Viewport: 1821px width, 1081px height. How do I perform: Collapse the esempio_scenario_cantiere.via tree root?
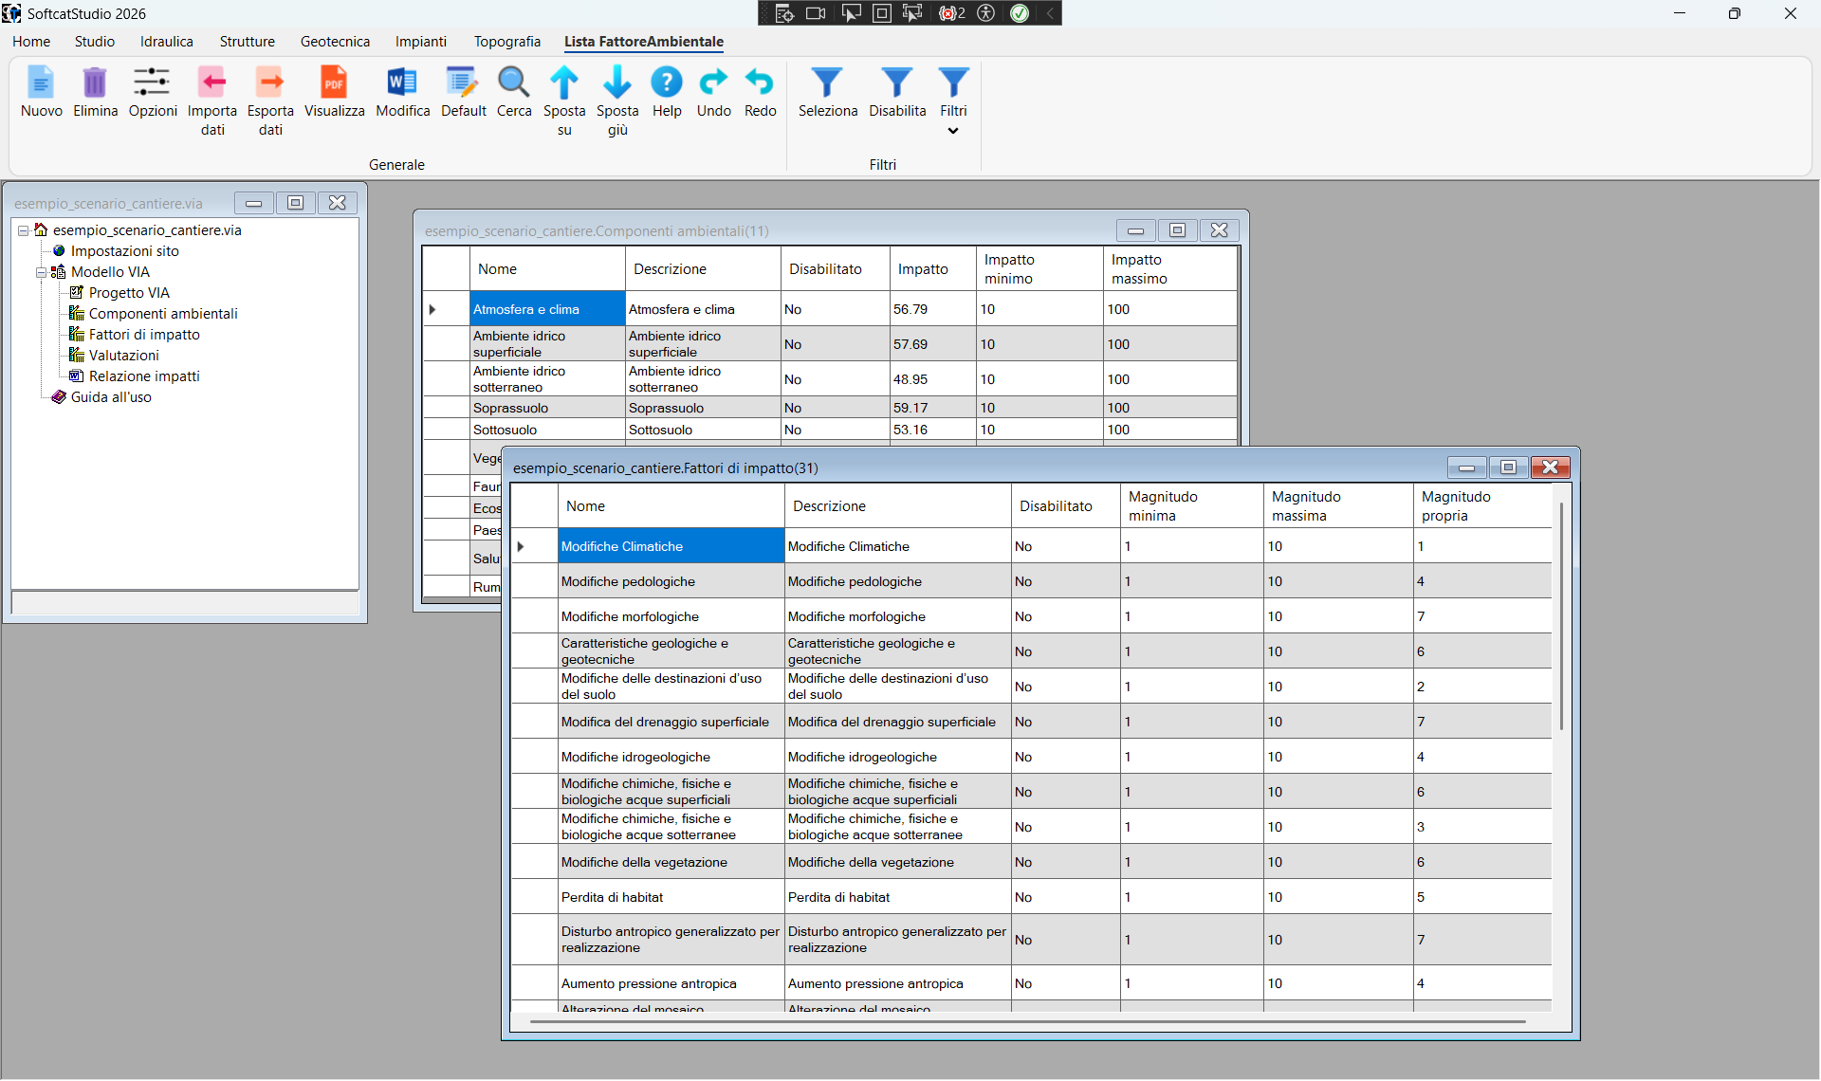(24, 230)
